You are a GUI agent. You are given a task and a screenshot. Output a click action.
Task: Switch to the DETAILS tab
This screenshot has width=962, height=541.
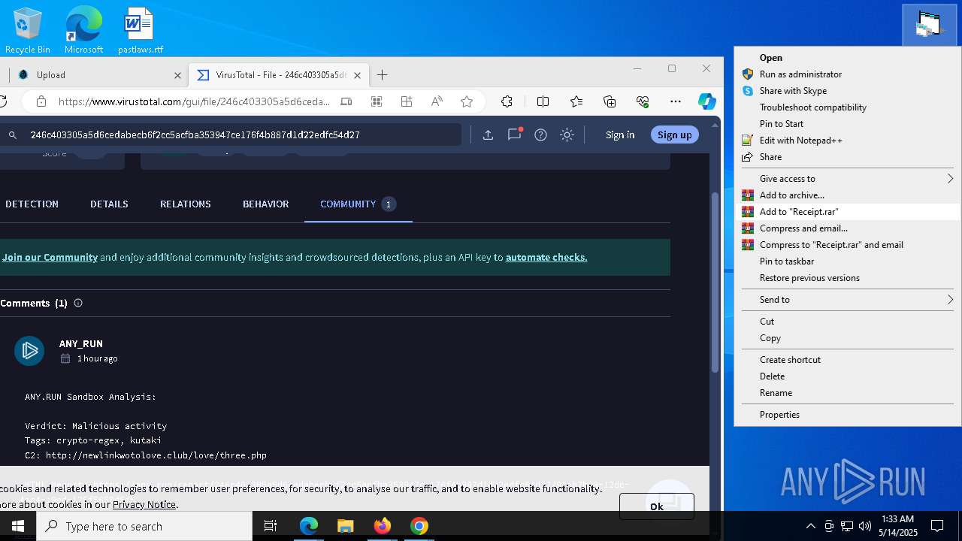click(x=109, y=204)
